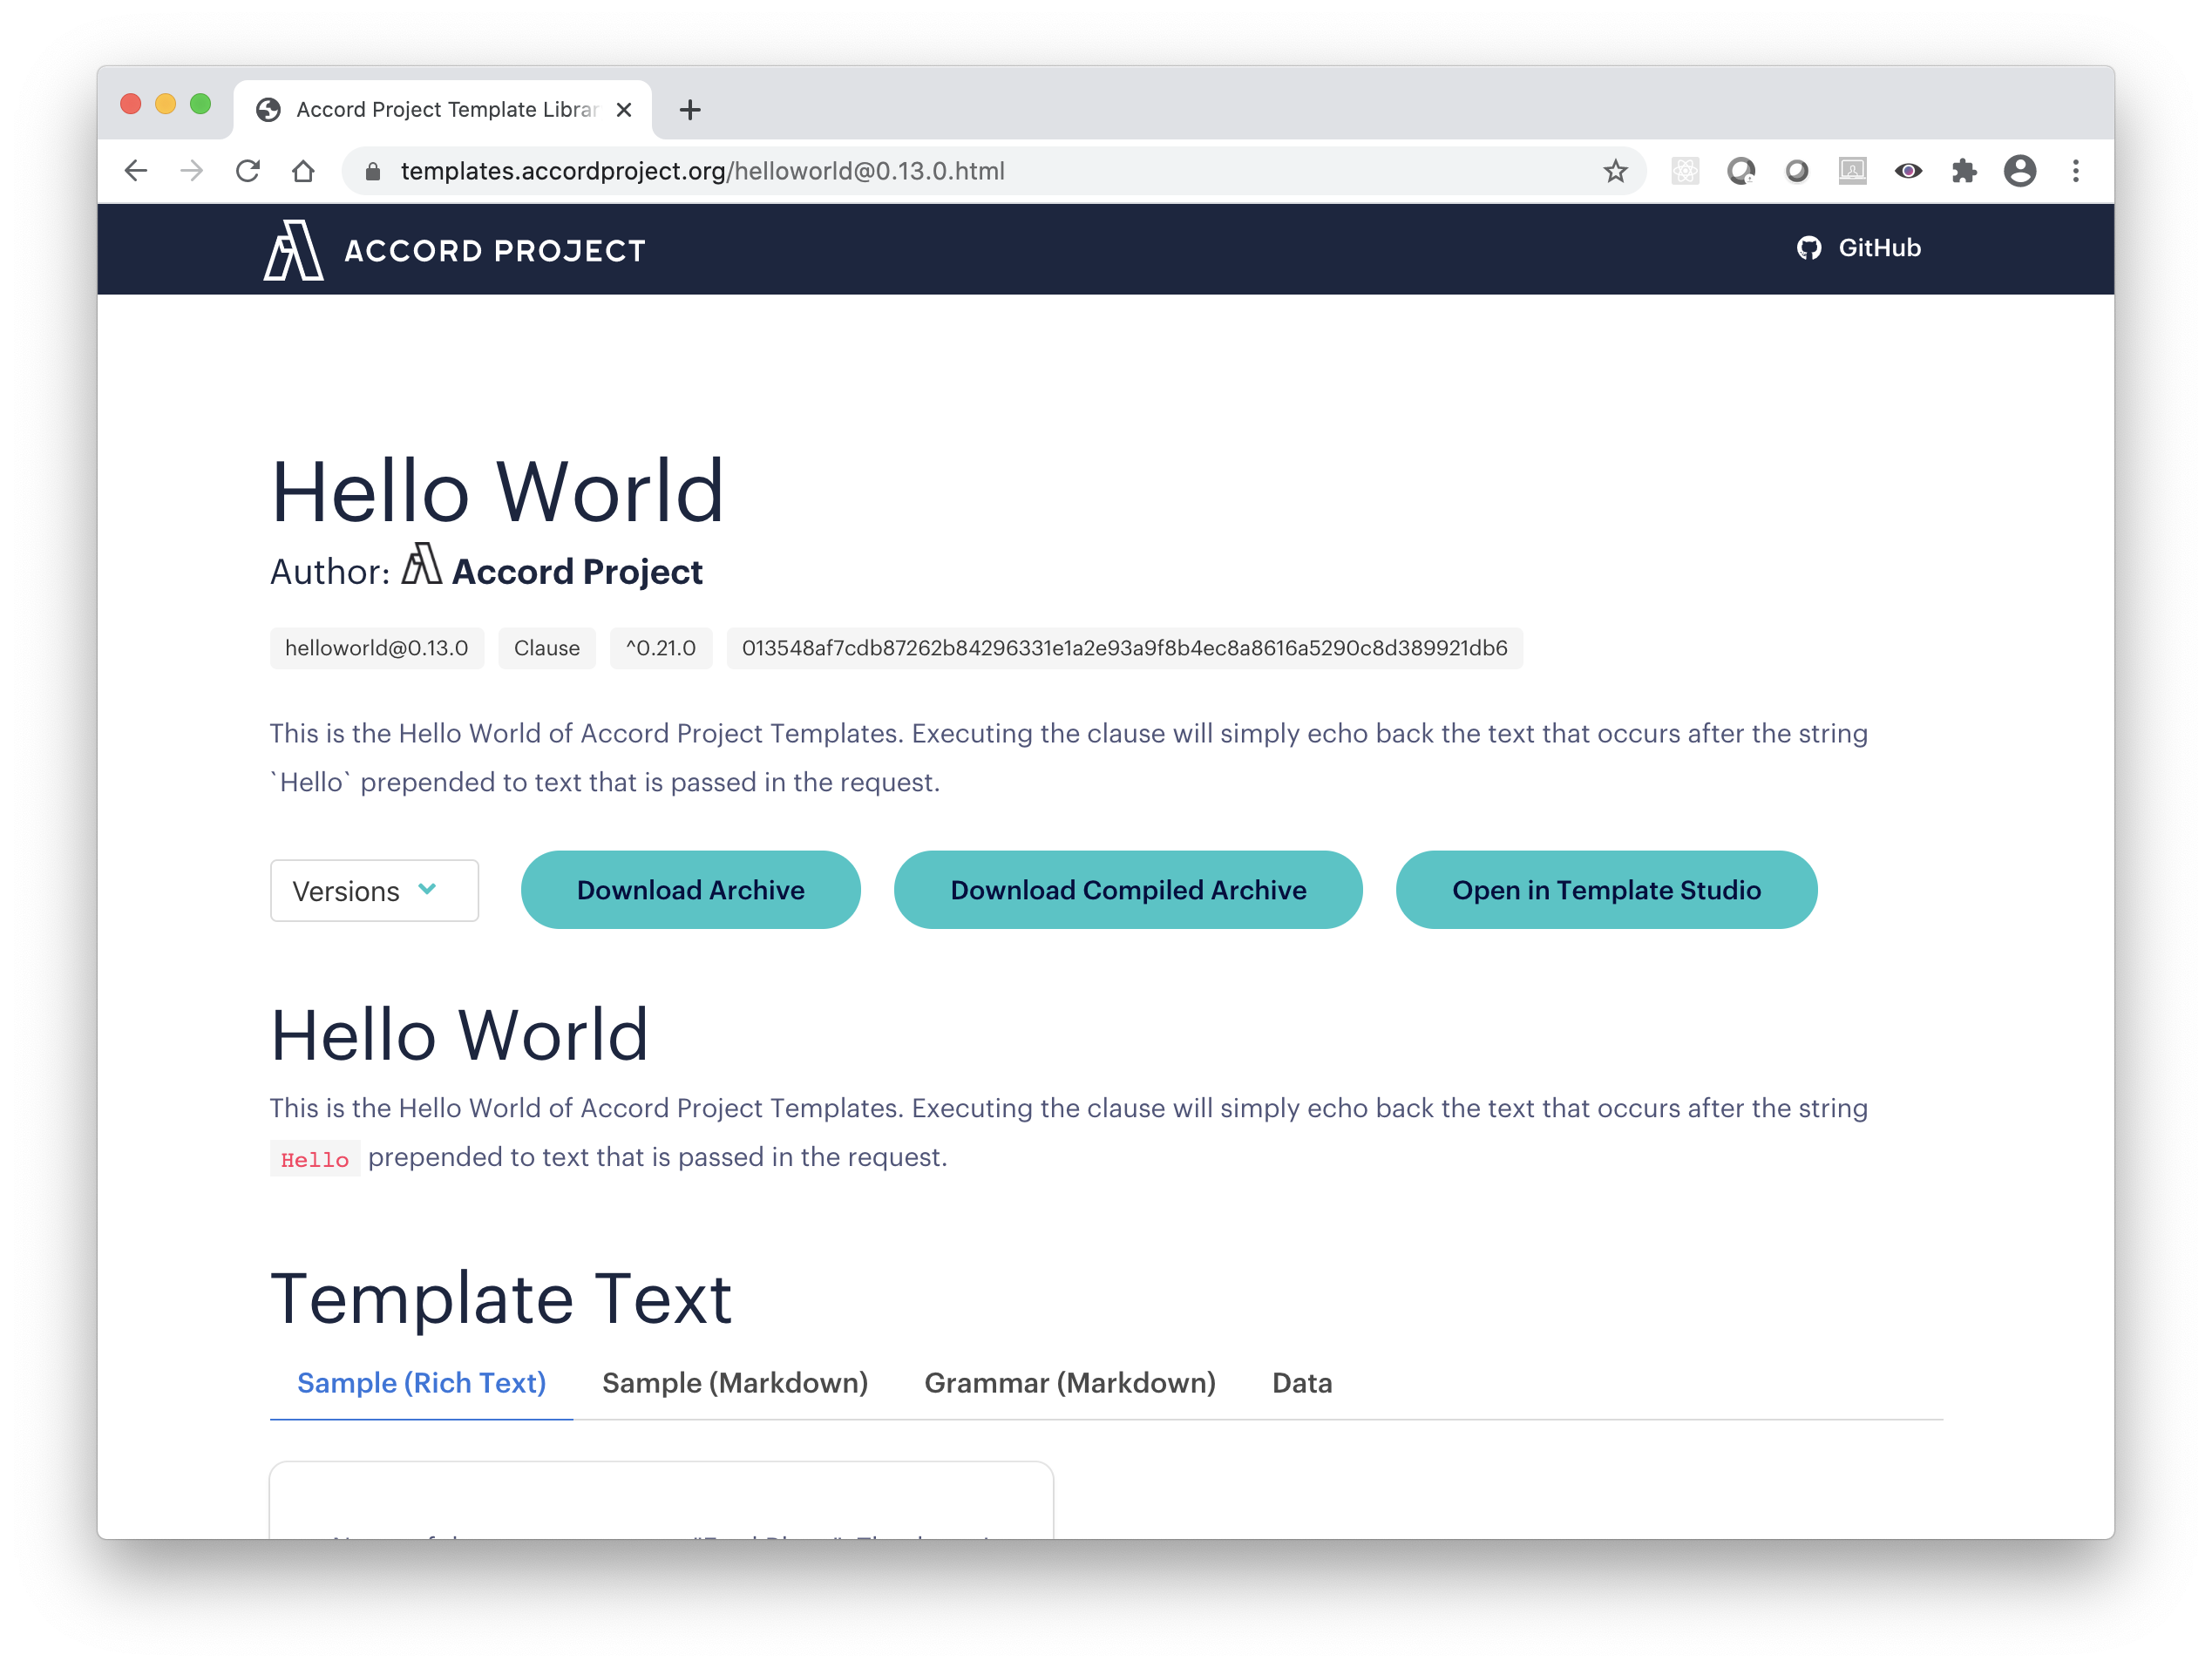Click the second Hello World heading
The width and height of the screenshot is (2212, 1668).
click(x=460, y=1035)
